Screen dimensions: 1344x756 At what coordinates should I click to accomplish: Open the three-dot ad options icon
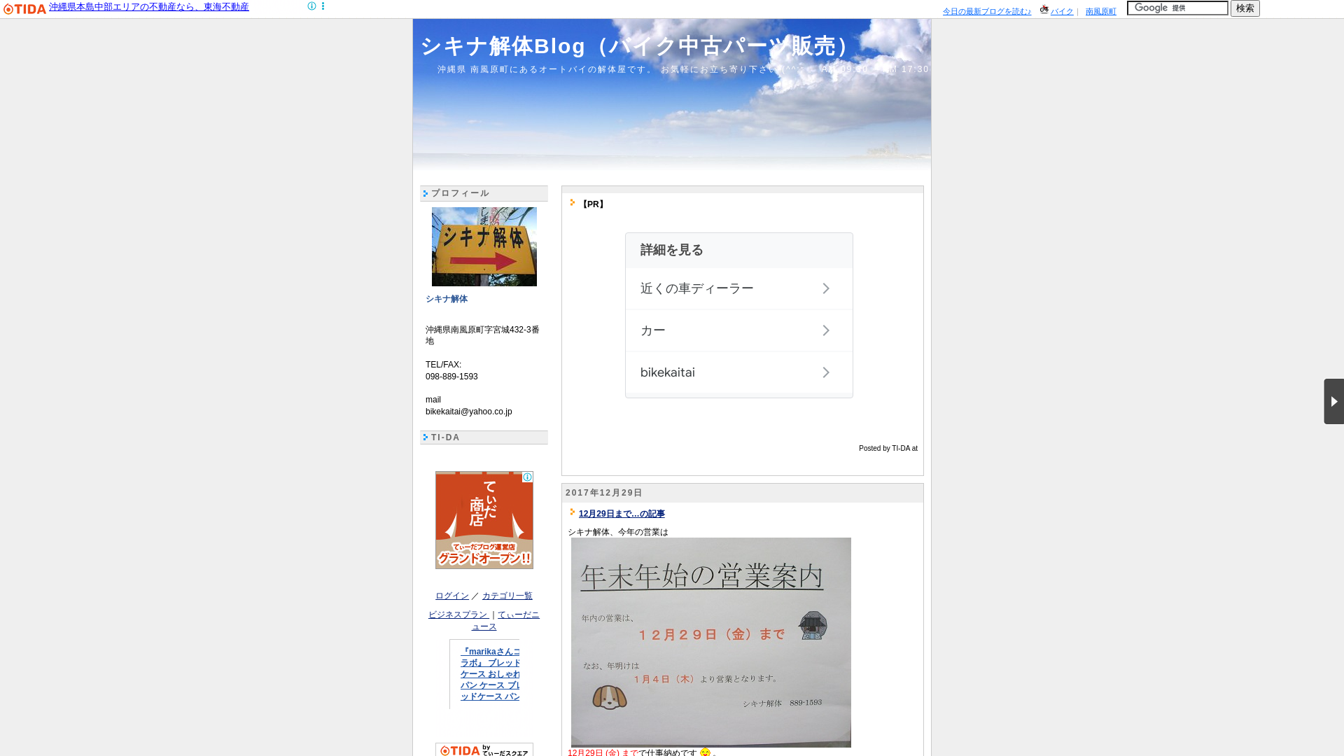coord(323,6)
